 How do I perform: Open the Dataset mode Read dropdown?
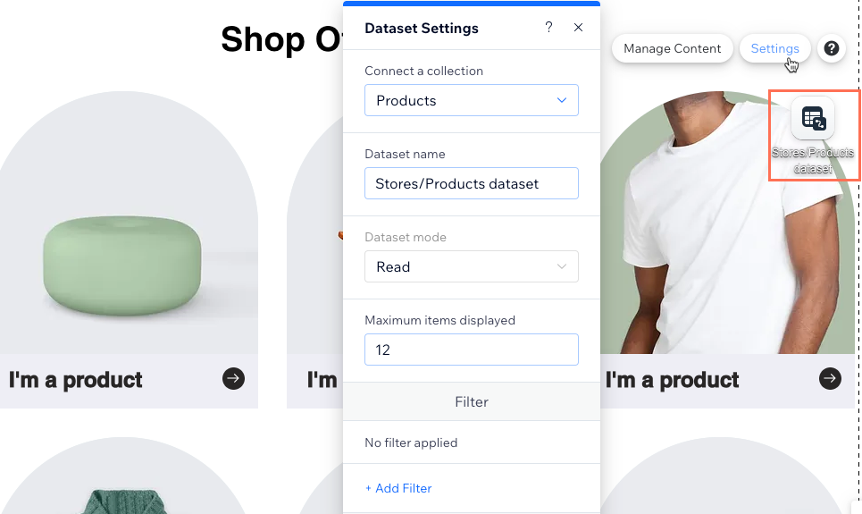(x=471, y=266)
